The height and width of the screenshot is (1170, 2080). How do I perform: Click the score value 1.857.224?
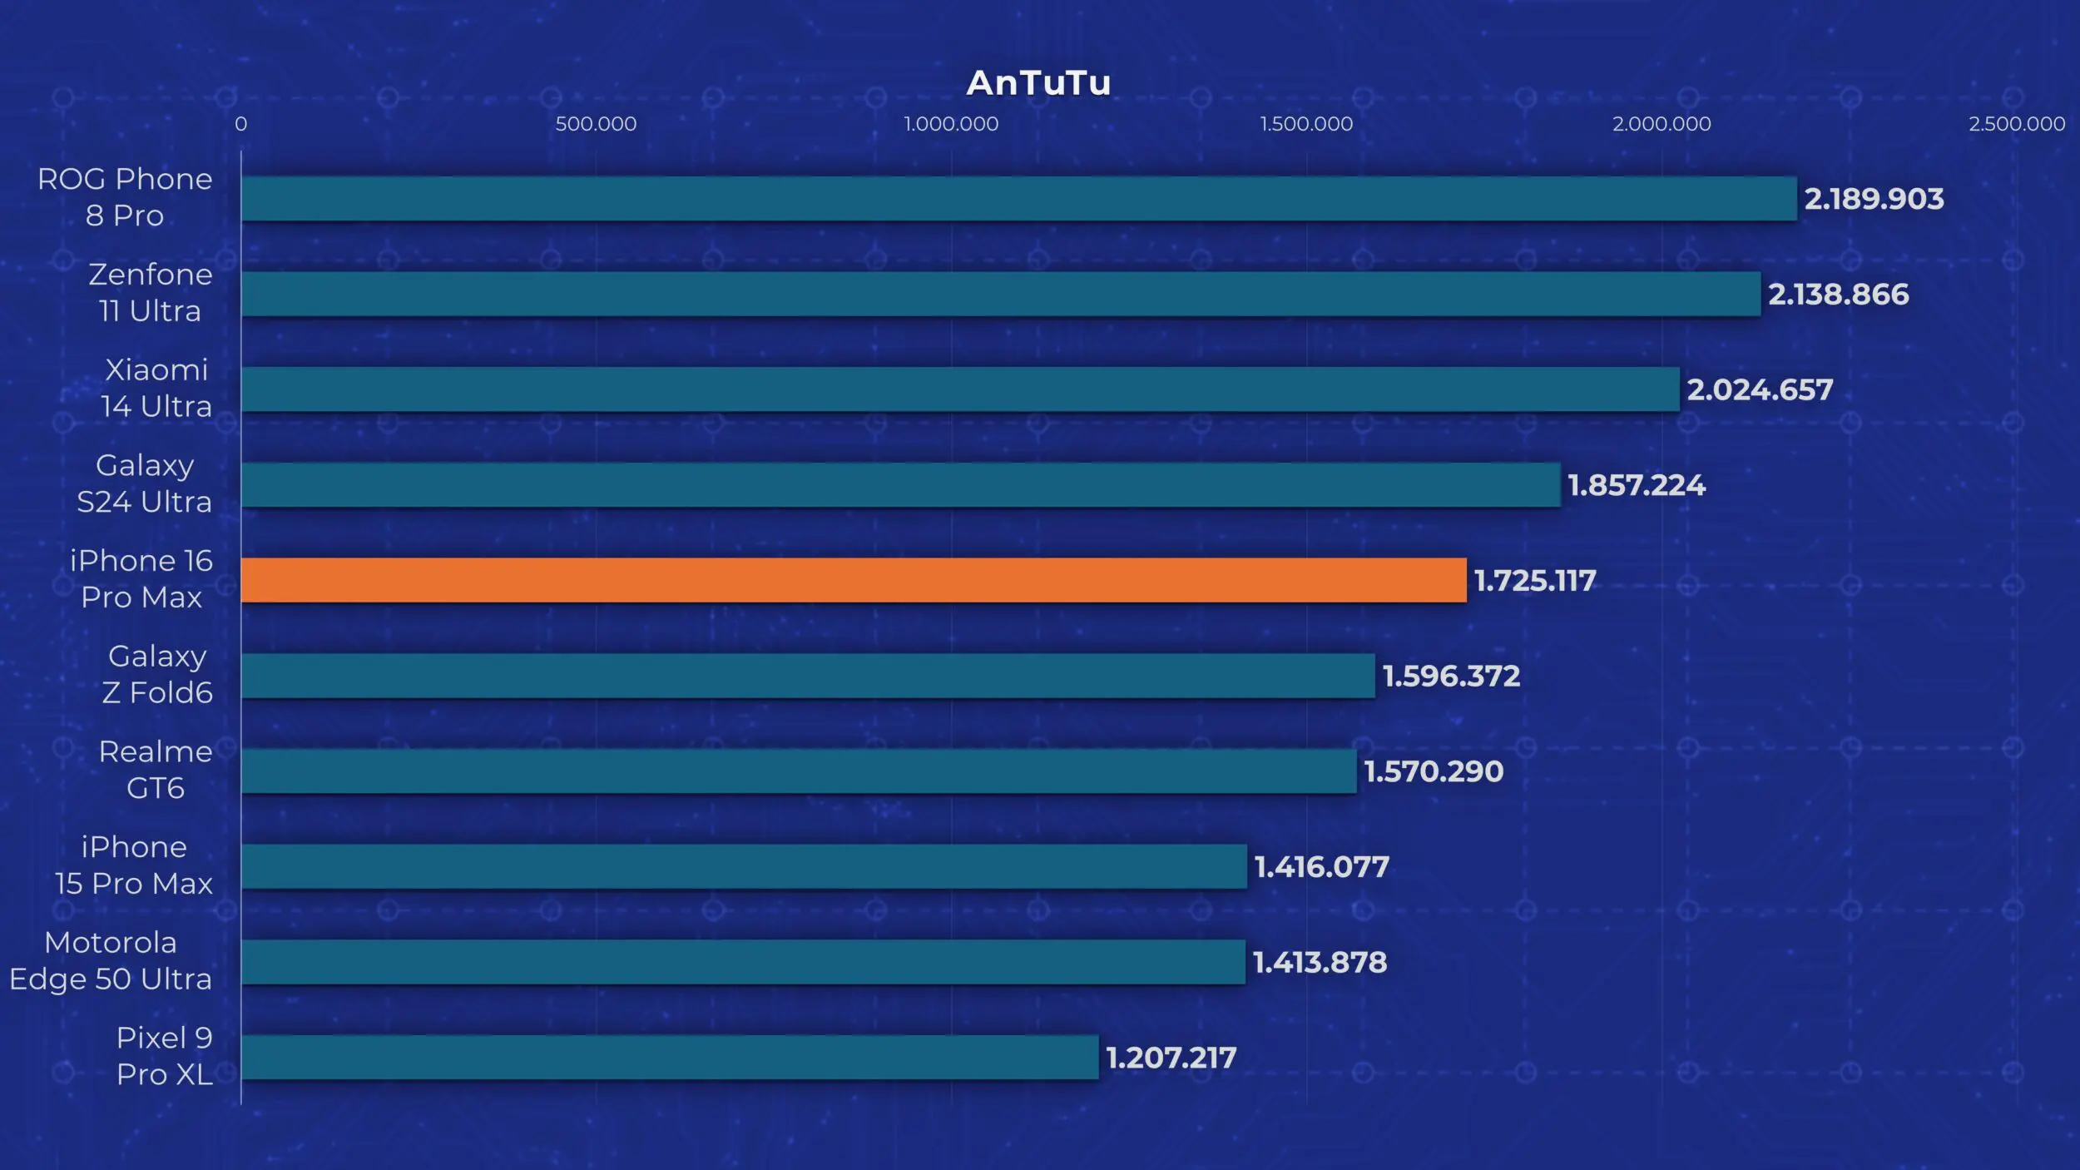point(1637,485)
